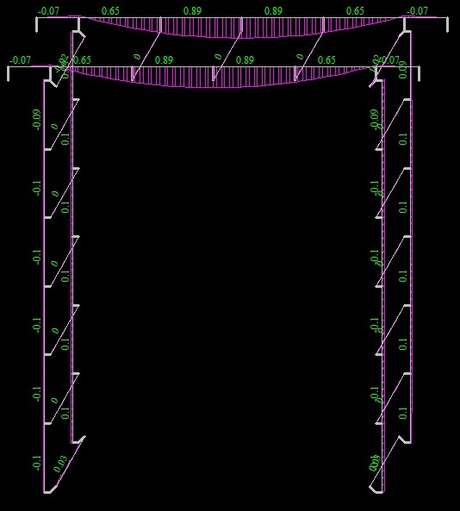The image size is (460, 511).
Task: Click the rightmost 0.65 value on upper beam
Action: [355, 10]
